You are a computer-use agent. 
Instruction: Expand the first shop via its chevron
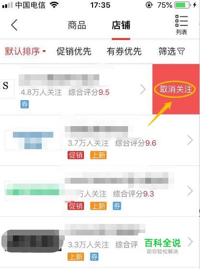[x=143, y=89]
